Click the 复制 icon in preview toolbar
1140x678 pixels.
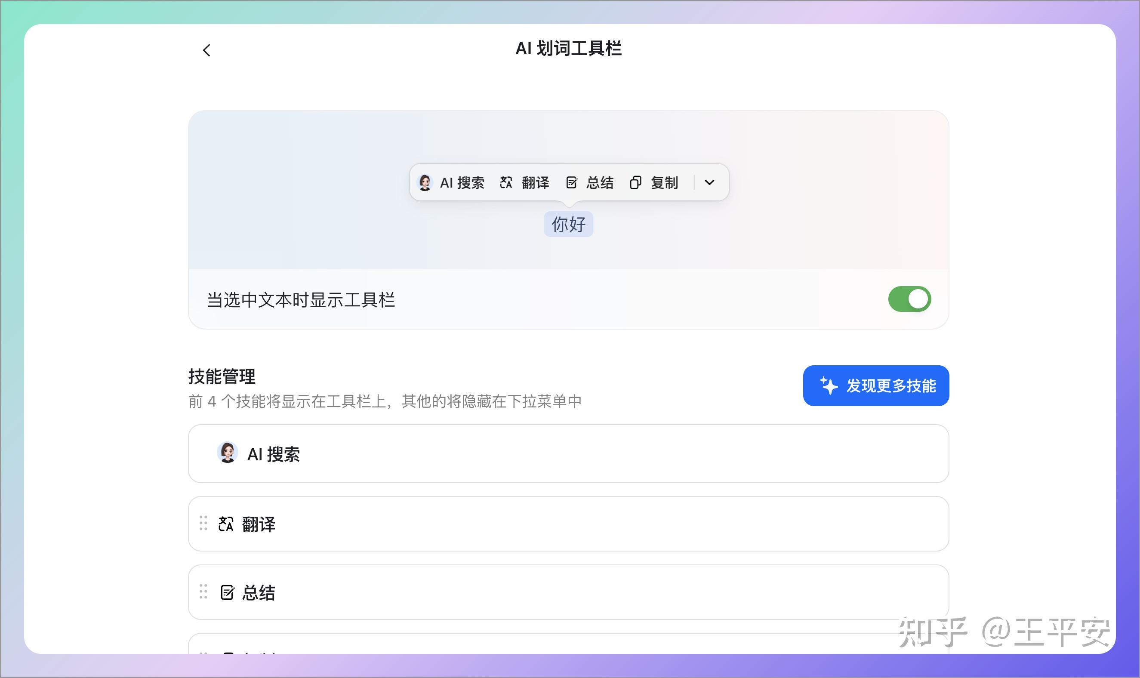tap(636, 183)
